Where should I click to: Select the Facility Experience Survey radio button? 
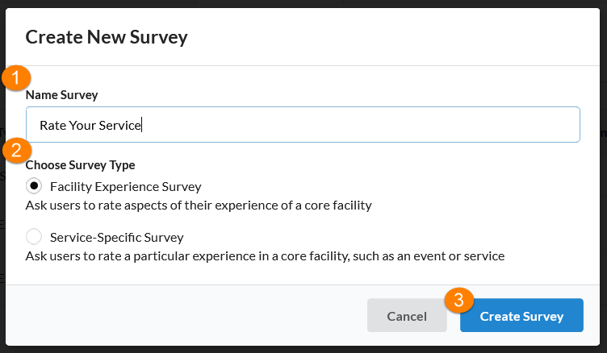pyautogui.click(x=34, y=187)
